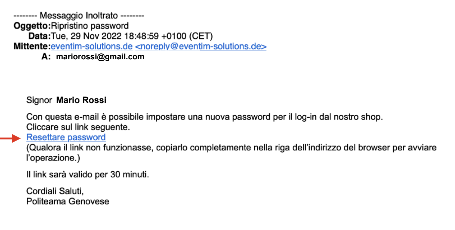
Task: Click the Mittente: field label
Action: coord(32,46)
